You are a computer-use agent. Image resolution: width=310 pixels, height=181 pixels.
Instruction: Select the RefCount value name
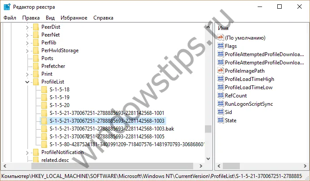(236, 96)
